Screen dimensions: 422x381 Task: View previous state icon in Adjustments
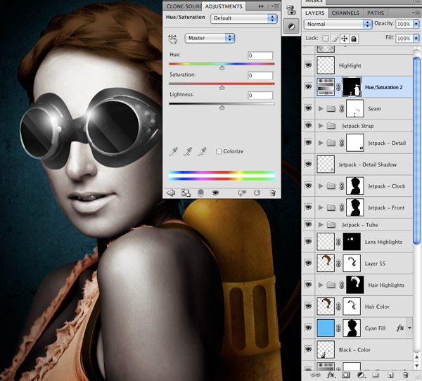click(x=242, y=193)
